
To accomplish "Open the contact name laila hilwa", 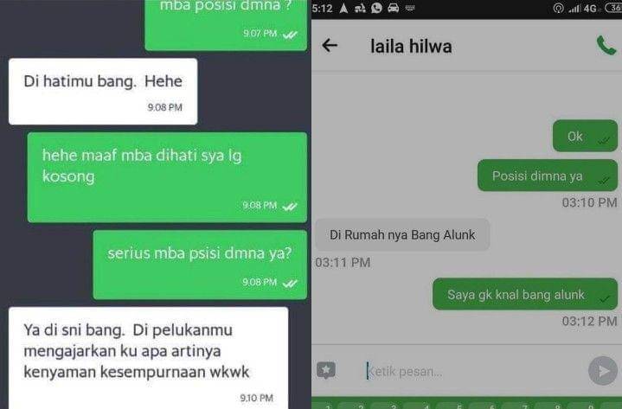I will coord(411,46).
